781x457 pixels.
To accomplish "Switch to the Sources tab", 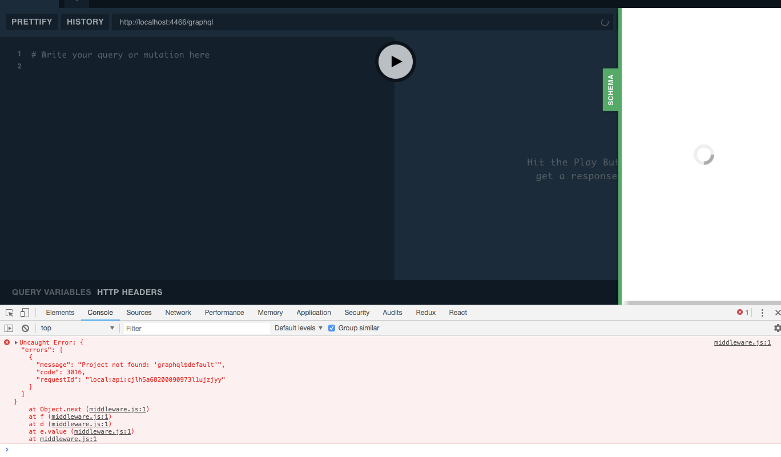I will 139,313.
